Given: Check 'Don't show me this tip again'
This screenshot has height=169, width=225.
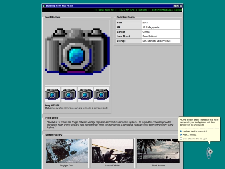Looking at the screenshot, I should (x=181, y=139).
